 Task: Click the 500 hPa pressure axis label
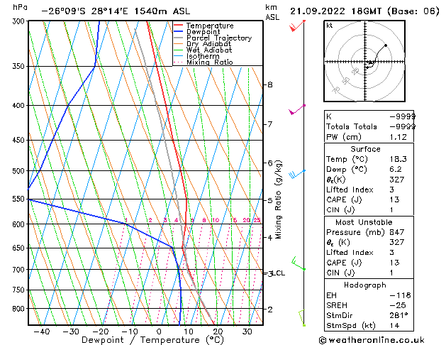[x=20, y=171]
